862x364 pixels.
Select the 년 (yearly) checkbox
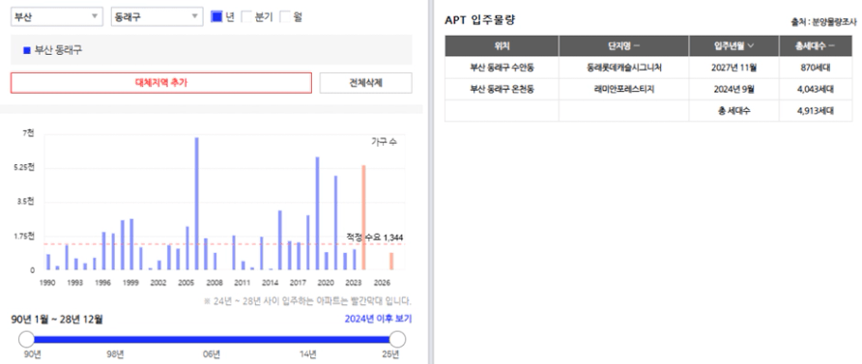216,16
